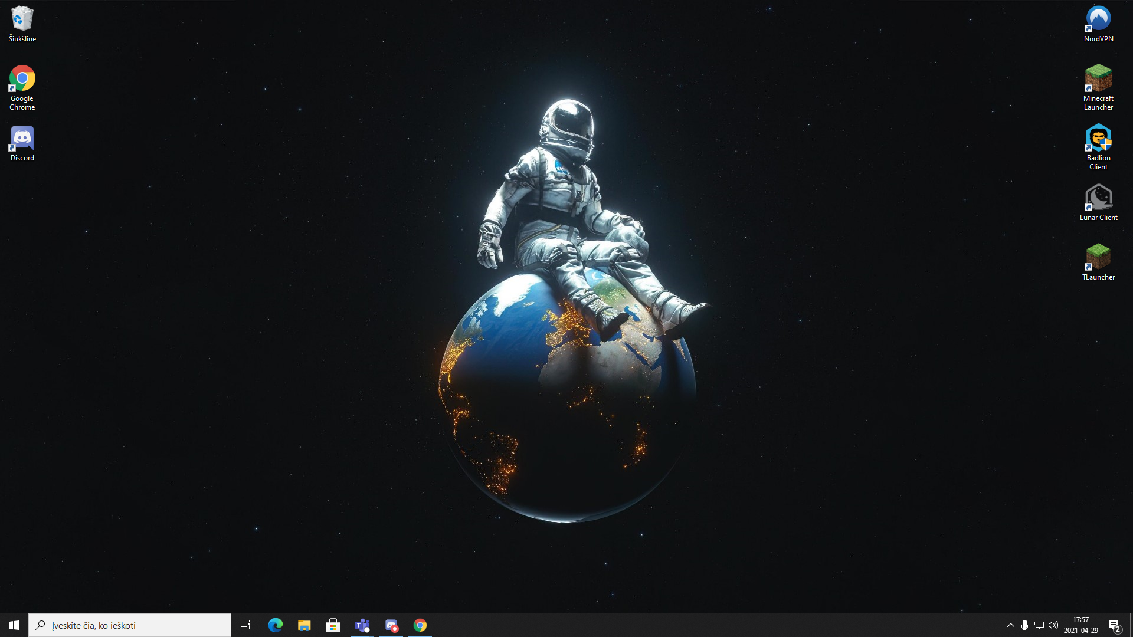Image resolution: width=1133 pixels, height=637 pixels.
Task: Switch to Microsoft Teams in taskbar
Action: pos(362,625)
